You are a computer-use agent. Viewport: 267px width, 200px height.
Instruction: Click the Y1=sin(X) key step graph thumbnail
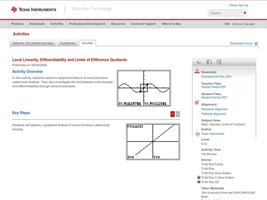[x=153, y=141]
